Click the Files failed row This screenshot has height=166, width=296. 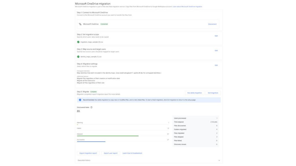[196, 141]
